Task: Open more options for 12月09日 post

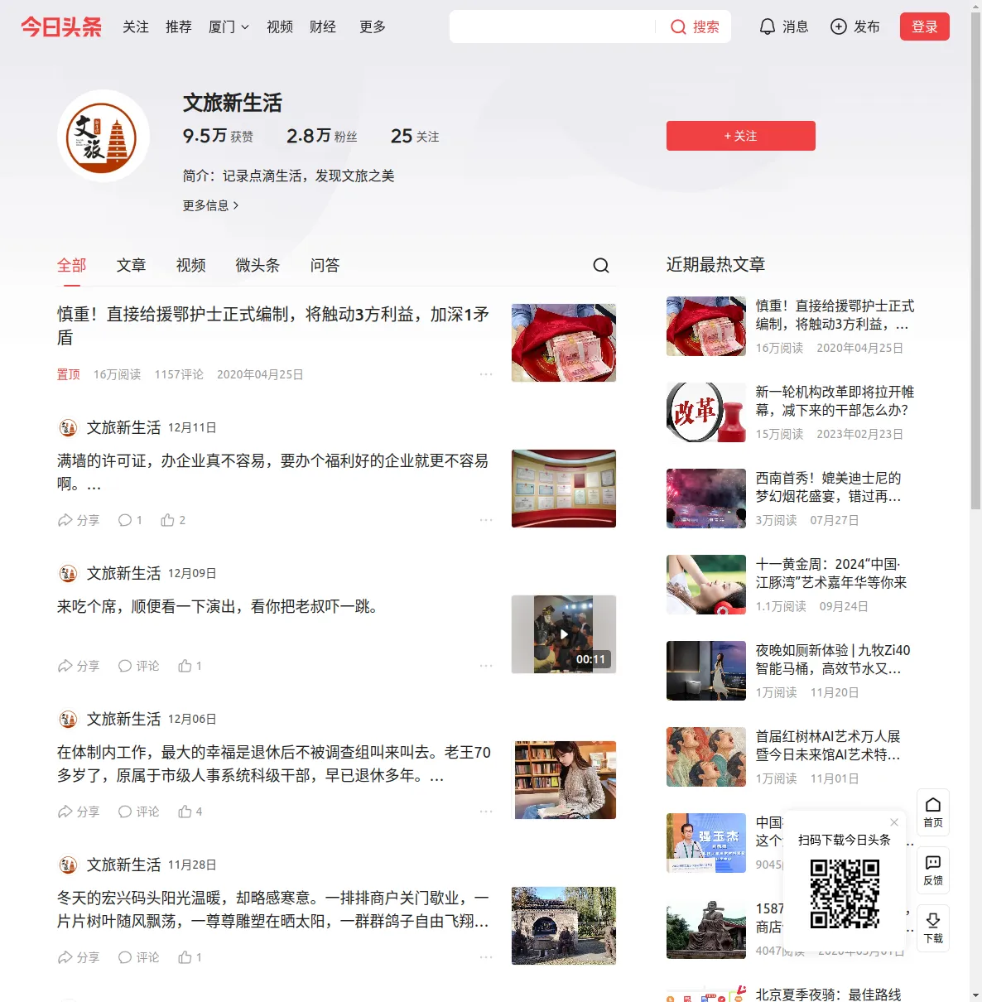Action: click(x=486, y=666)
